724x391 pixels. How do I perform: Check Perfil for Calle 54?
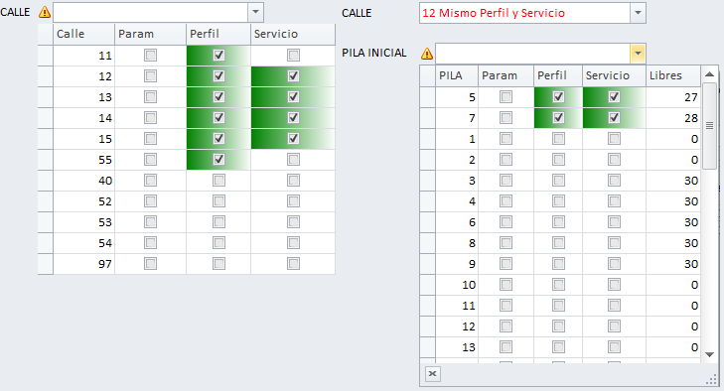tap(218, 243)
